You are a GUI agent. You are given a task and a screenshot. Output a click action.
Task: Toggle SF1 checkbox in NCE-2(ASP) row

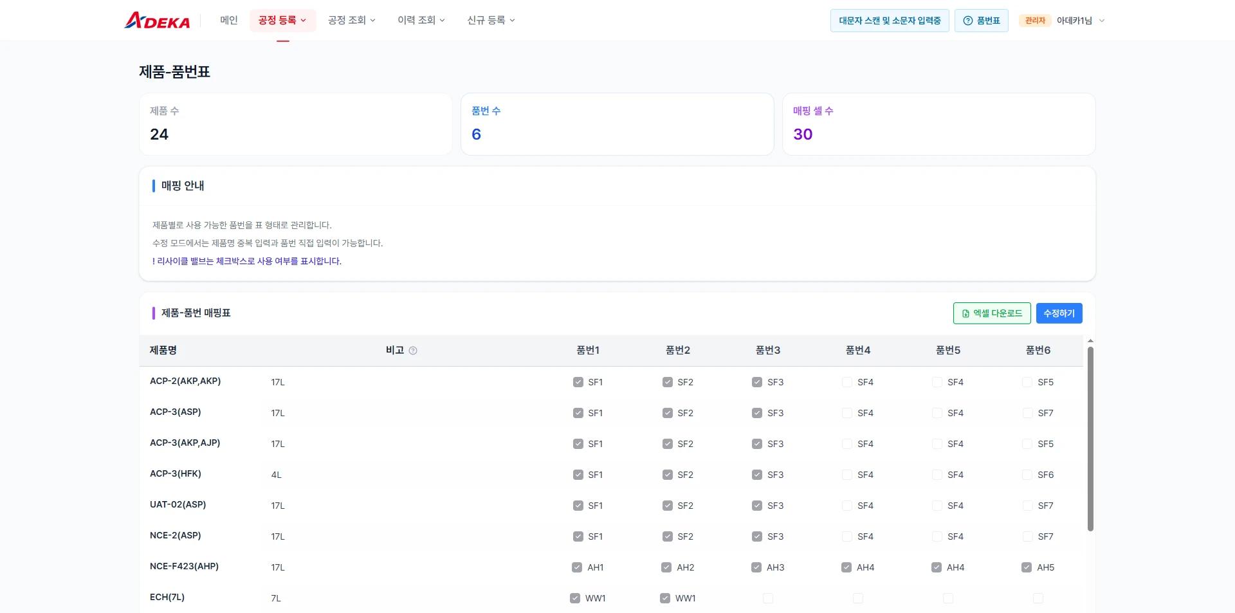pyautogui.click(x=578, y=536)
